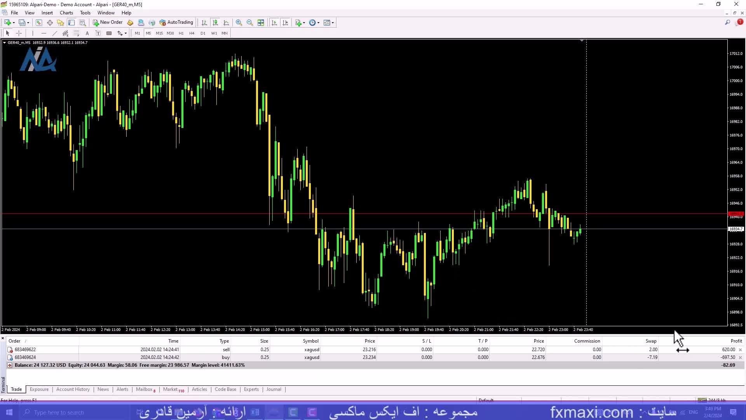Screen dimensions: 746x420
Task: Open the Market Watch panel icon
Action: click(38, 23)
